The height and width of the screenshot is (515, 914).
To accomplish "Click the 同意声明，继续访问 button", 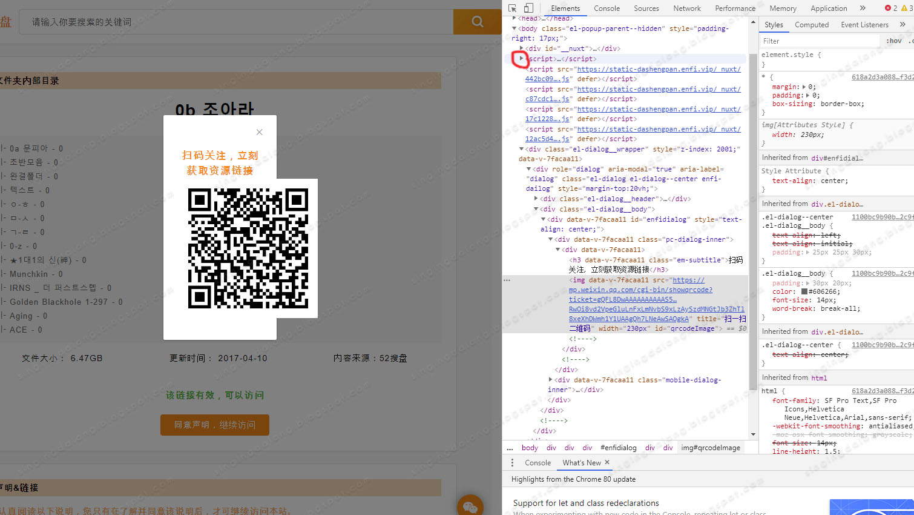I will tap(215, 425).
